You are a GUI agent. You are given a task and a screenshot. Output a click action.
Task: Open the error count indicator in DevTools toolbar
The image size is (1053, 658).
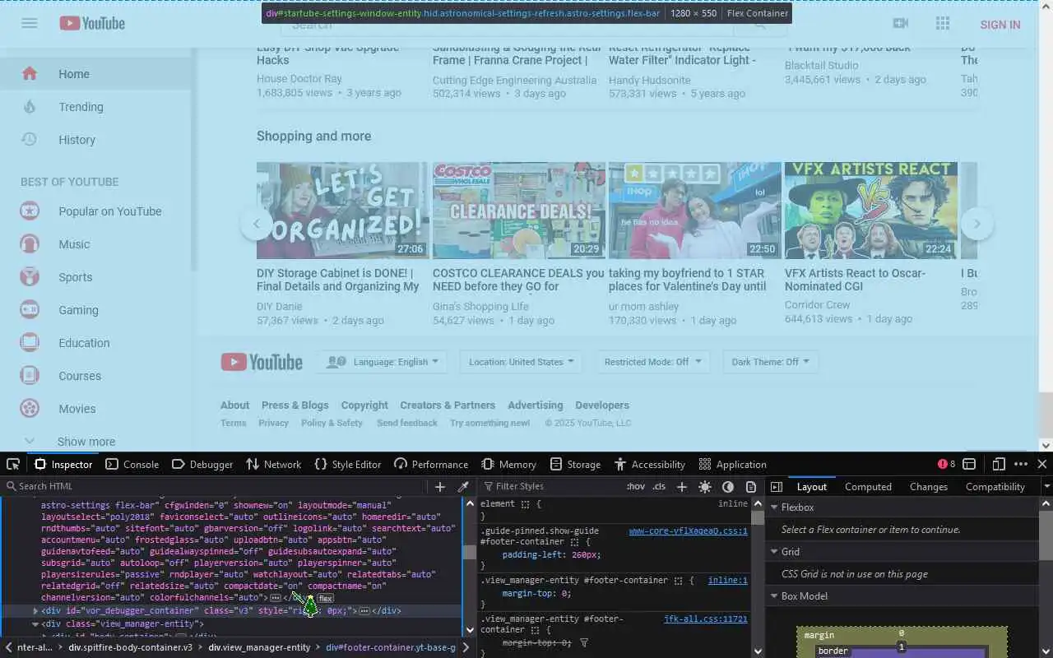tap(947, 464)
